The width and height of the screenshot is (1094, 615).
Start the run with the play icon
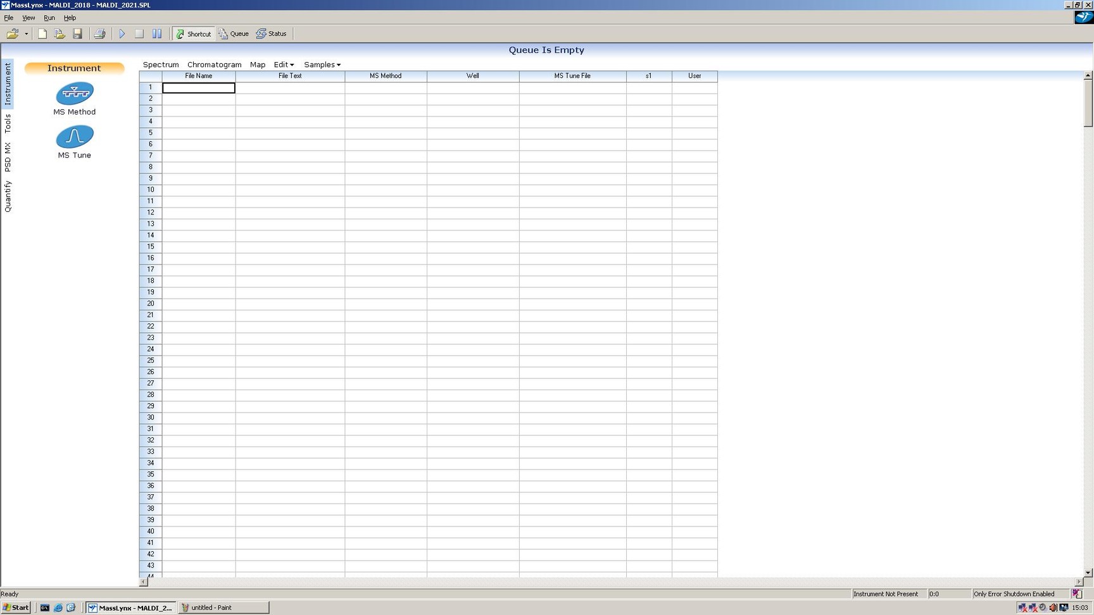point(122,34)
